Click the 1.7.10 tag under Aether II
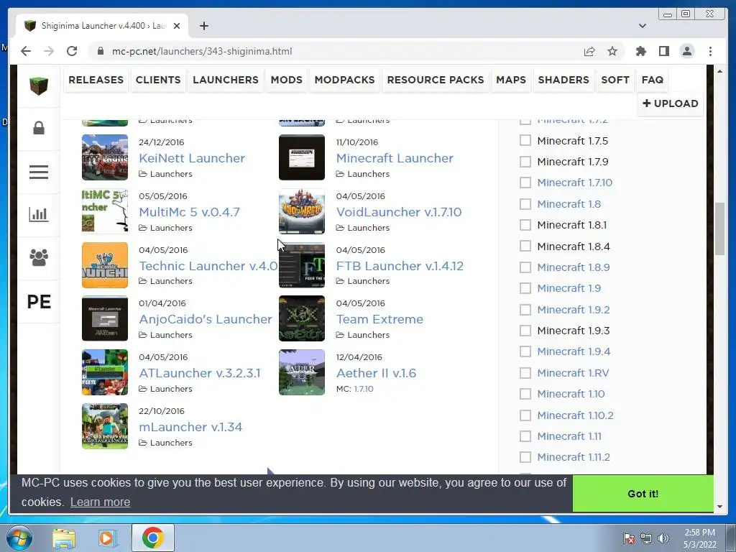The image size is (736, 552). coord(364,389)
